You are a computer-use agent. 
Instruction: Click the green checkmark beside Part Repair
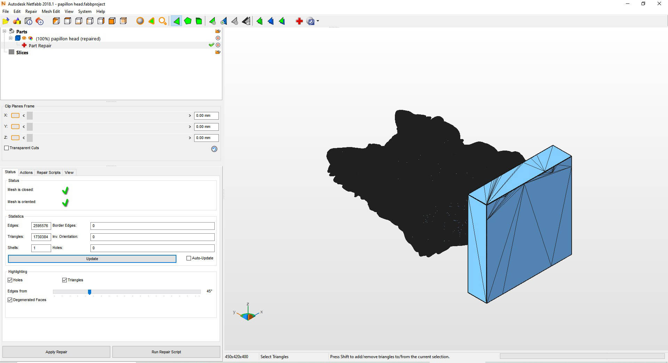(211, 45)
